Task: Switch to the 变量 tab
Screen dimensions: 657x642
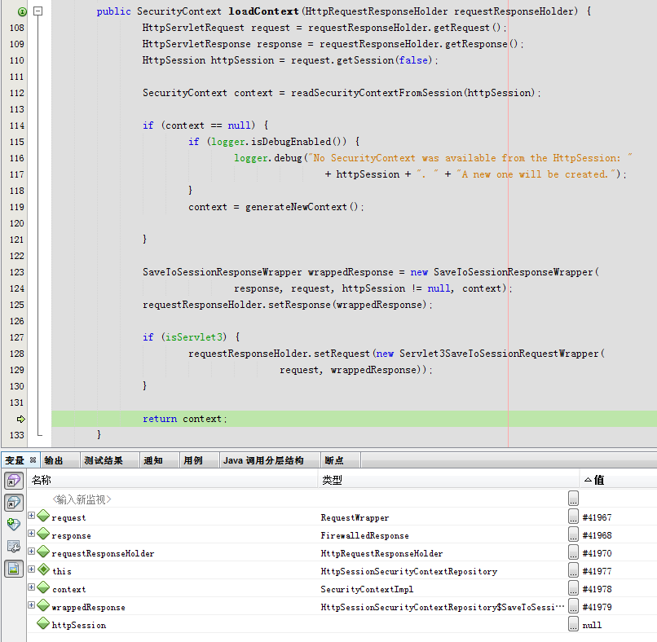Action: click(15, 460)
